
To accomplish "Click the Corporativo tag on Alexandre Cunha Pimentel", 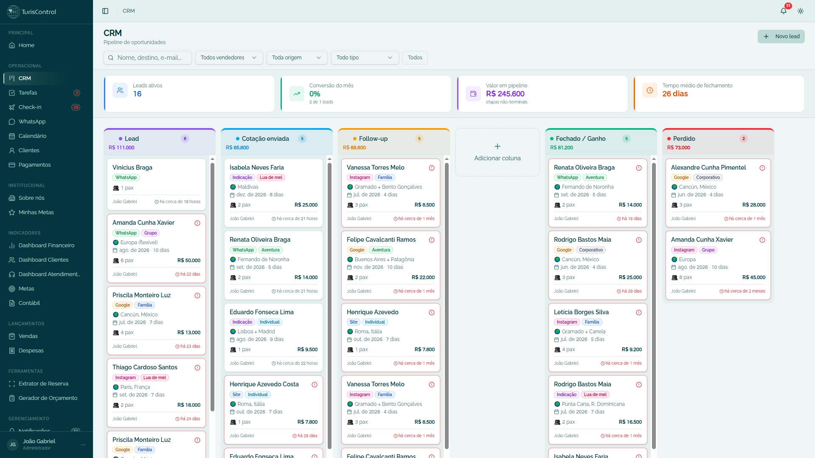I will [x=708, y=178].
